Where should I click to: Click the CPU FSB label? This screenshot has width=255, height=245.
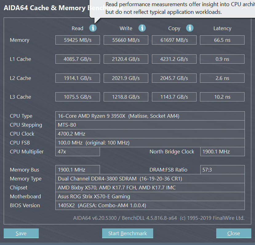point(20,143)
